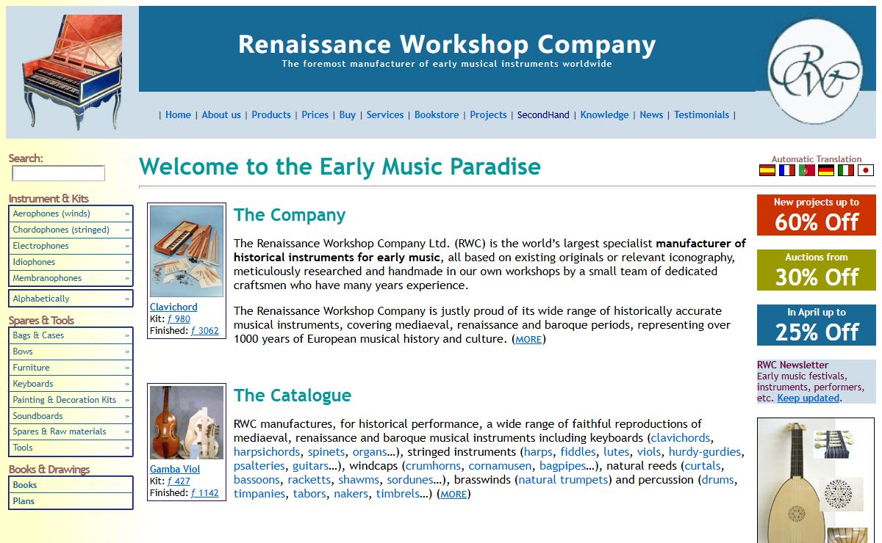The height and width of the screenshot is (543, 882).
Task: Expand the Membranophones submenu
Action: (x=71, y=278)
